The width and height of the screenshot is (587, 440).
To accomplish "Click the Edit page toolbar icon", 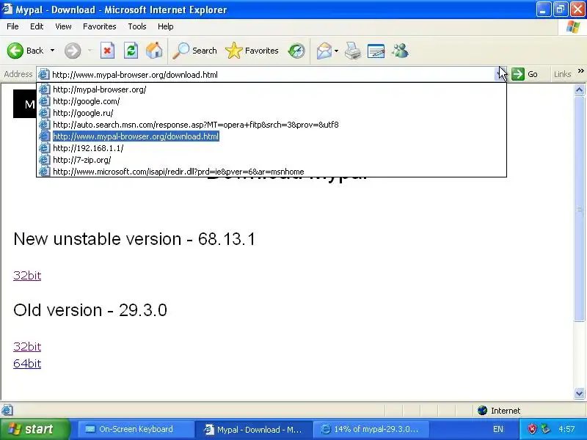I will click(x=376, y=51).
